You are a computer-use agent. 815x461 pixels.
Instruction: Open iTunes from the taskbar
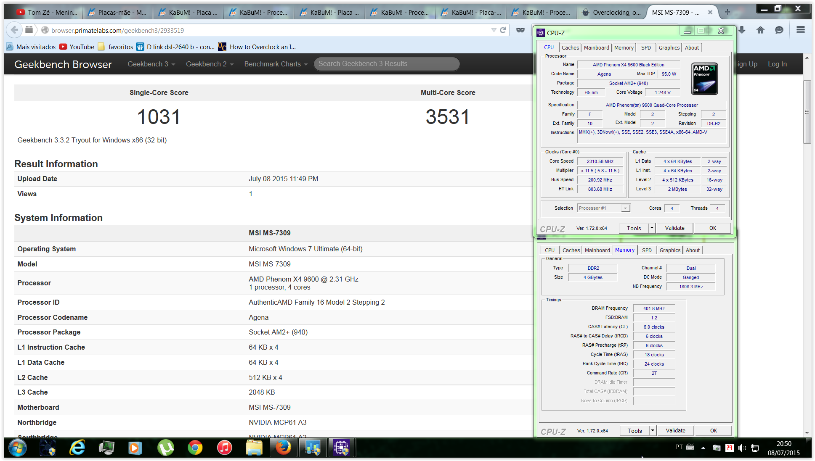[x=224, y=448]
